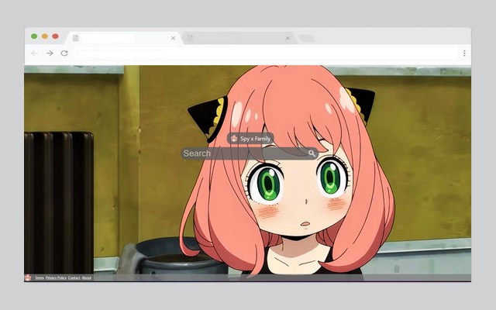Click the red window control button
Screen dimensions: 496x310
(55, 36)
